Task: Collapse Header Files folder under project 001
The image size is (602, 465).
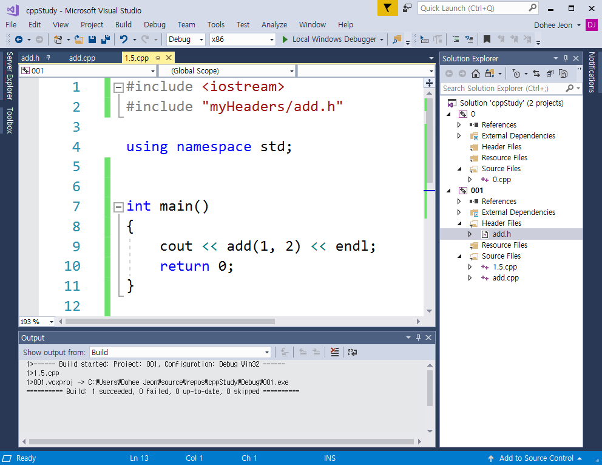Action: 459,223
